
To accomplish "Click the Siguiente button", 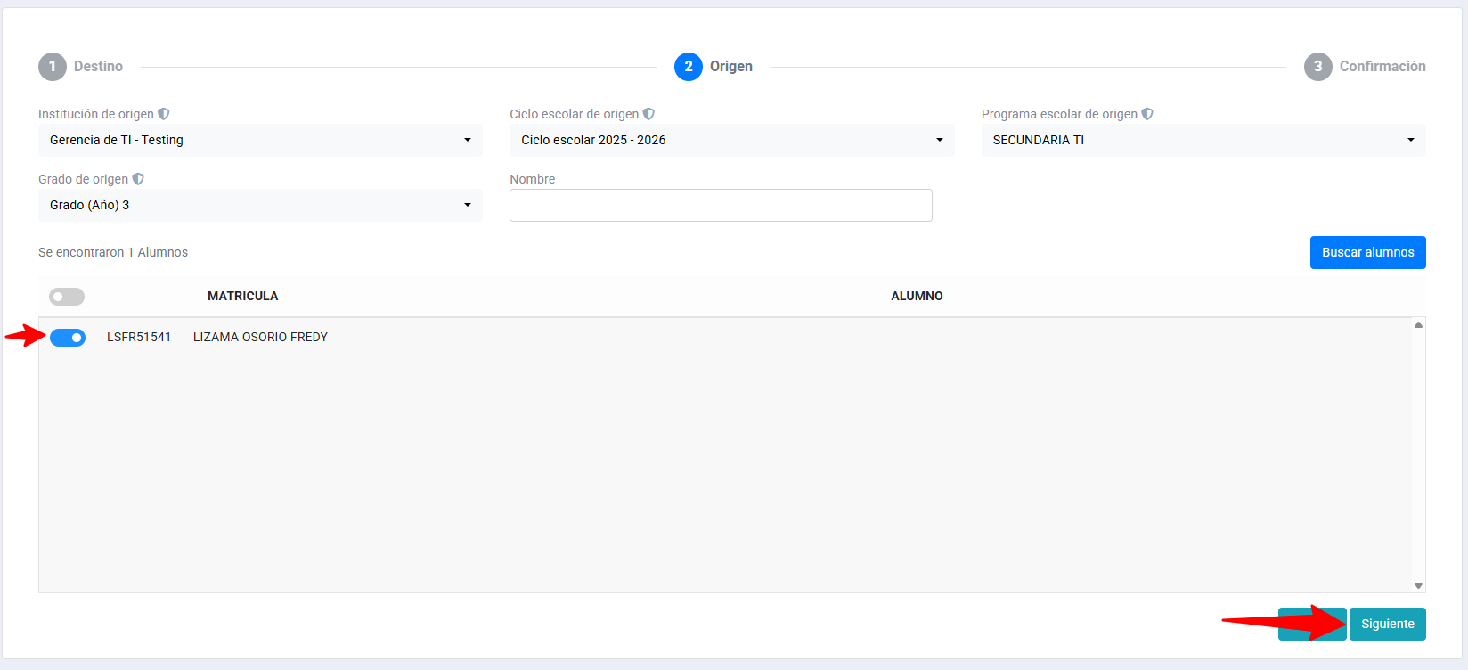I will point(1387,624).
